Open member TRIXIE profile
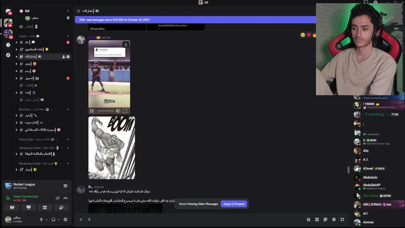This screenshot has height=228, width=405. tap(379, 105)
